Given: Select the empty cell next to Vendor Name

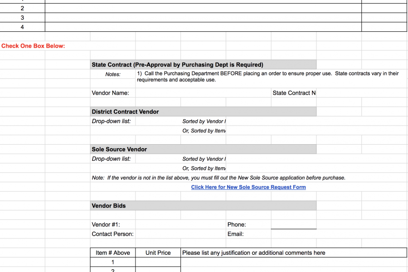Looking at the screenshot, I should click(x=203, y=93).
